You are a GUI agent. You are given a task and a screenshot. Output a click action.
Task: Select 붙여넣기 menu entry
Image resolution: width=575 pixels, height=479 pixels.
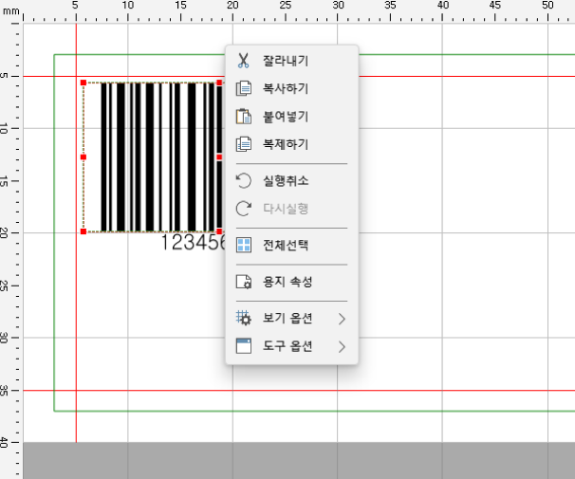pyautogui.click(x=292, y=117)
